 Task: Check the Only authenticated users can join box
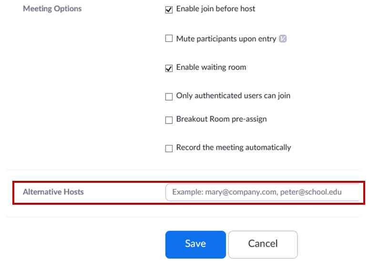[x=169, y=97]
